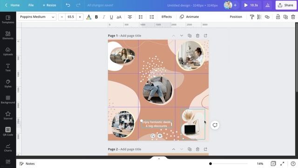298x168 pixels.
Task: Open the Resize menu
Action: 49,5
